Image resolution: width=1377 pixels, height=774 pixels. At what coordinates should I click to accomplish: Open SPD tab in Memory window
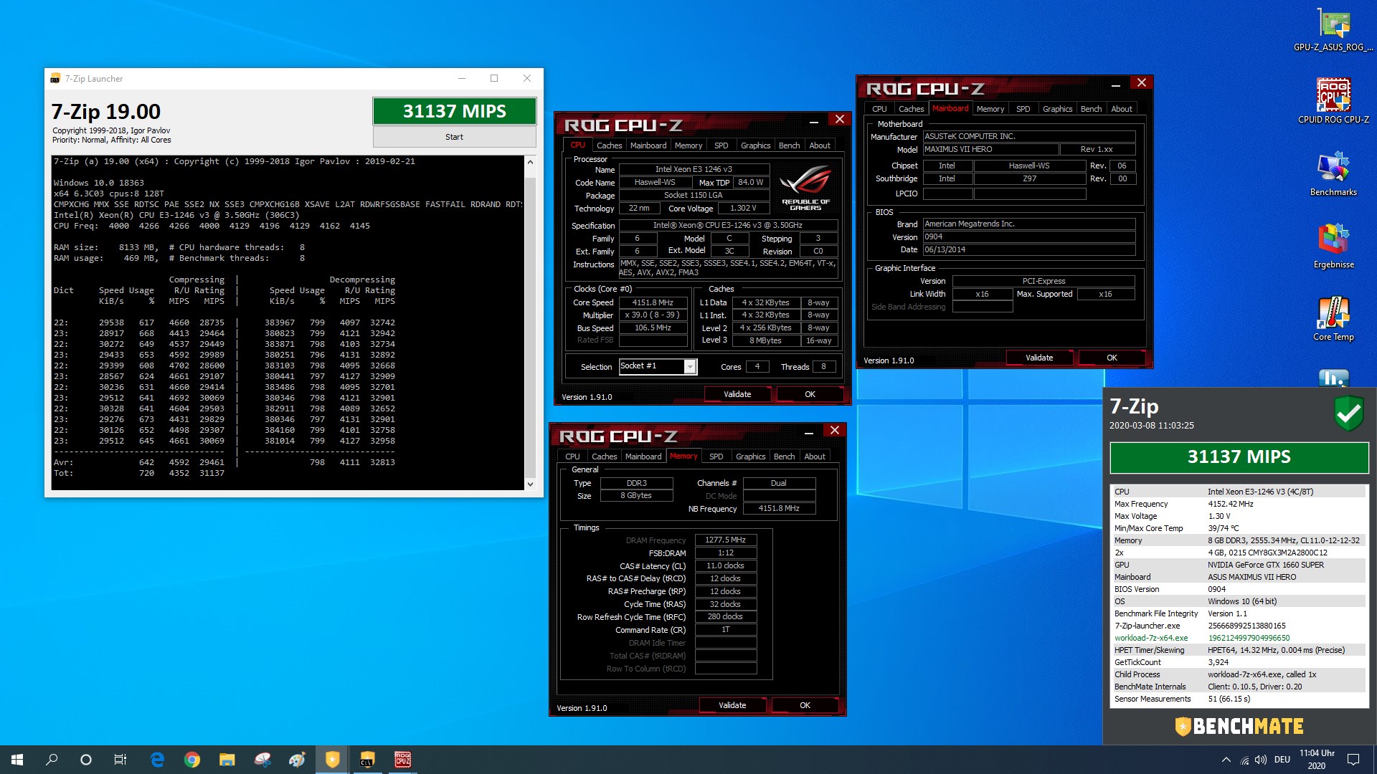click(716, 457)
